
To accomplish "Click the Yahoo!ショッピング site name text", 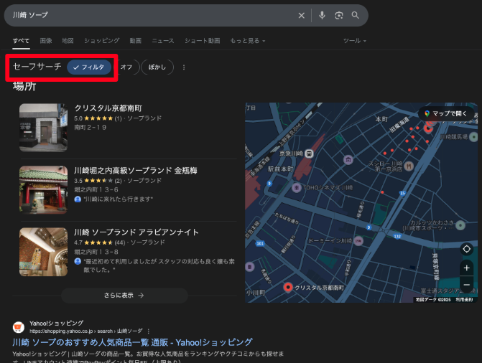I will 57,323.
